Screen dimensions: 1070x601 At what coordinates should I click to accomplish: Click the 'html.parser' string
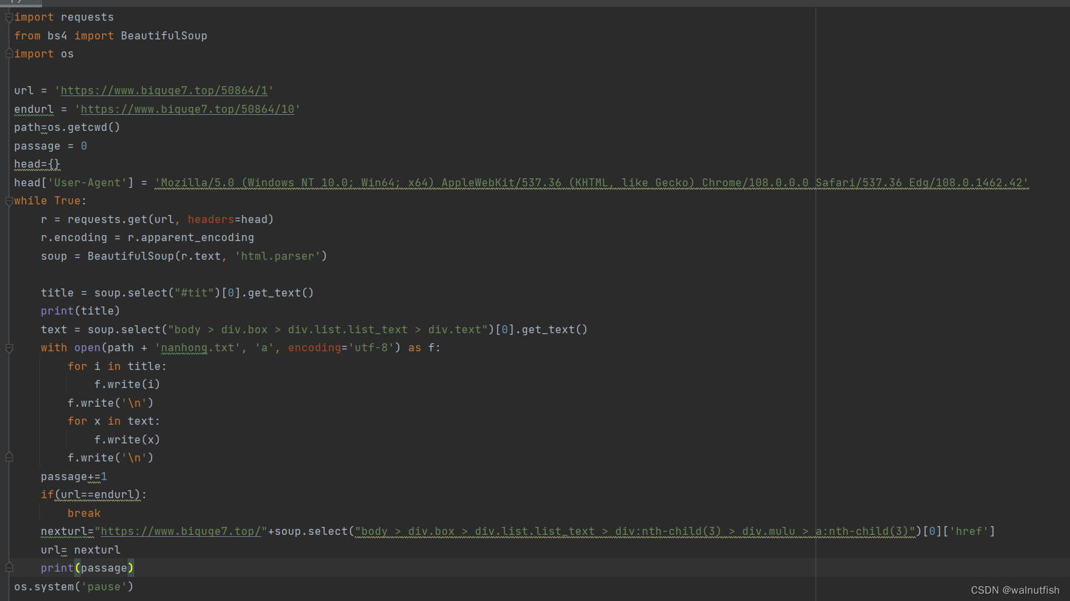click(x=278, y=256)
